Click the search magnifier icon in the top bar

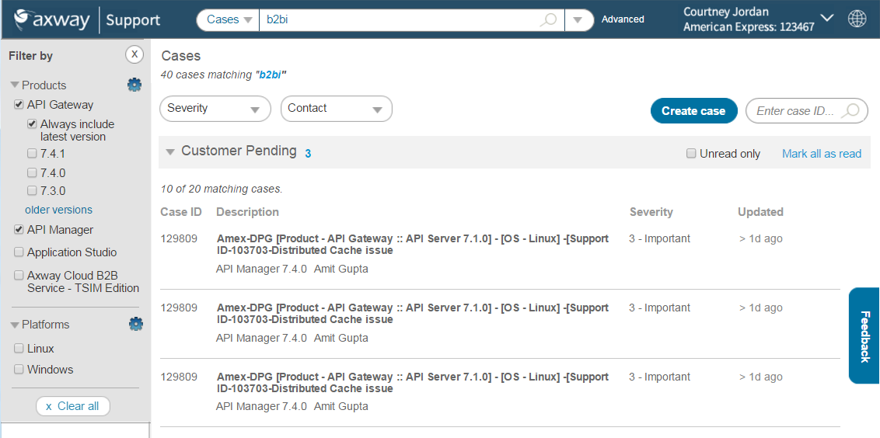549,19
